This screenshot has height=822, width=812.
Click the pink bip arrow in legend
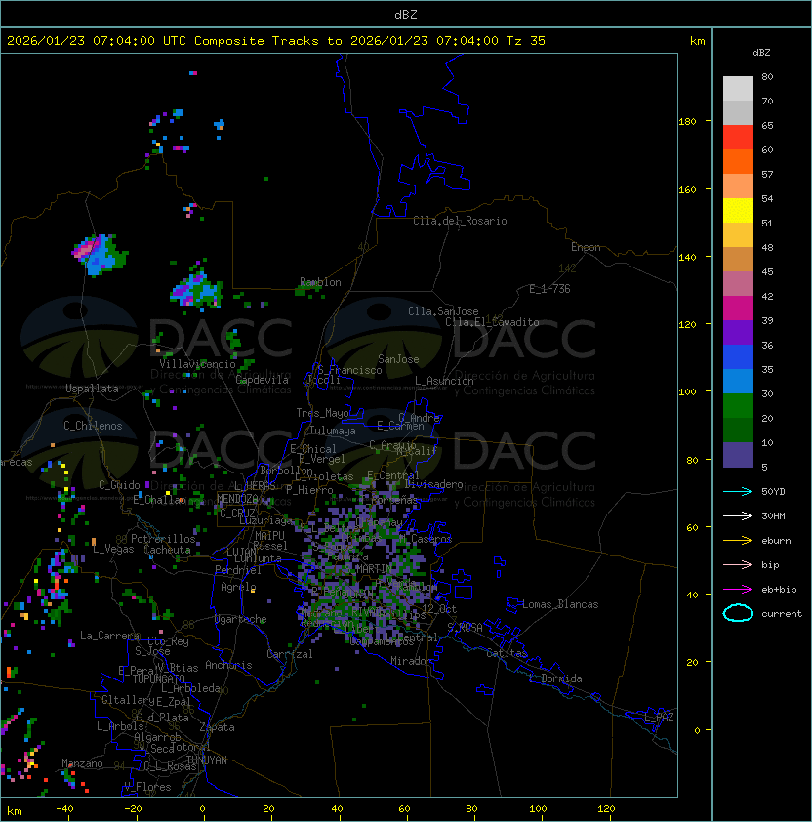pos(738,564)
